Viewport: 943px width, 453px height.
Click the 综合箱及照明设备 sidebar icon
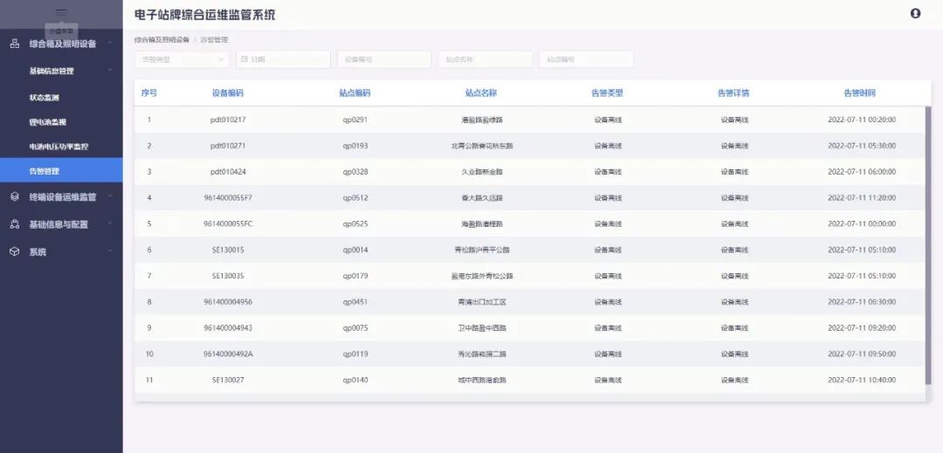(15, 43)
